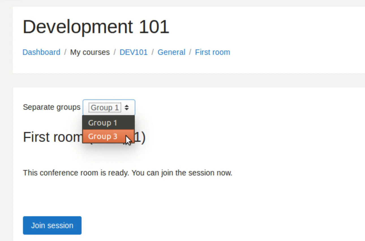Click the breadcrumb separator after Dashboard
Screen dimensions: 365x241
65,52
